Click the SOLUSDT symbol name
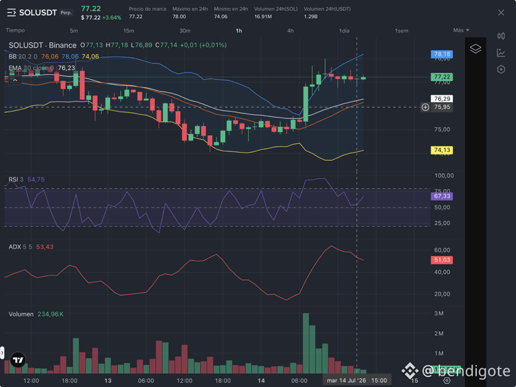Viewport: 516px width, 387px height. (x=38, y=12)
